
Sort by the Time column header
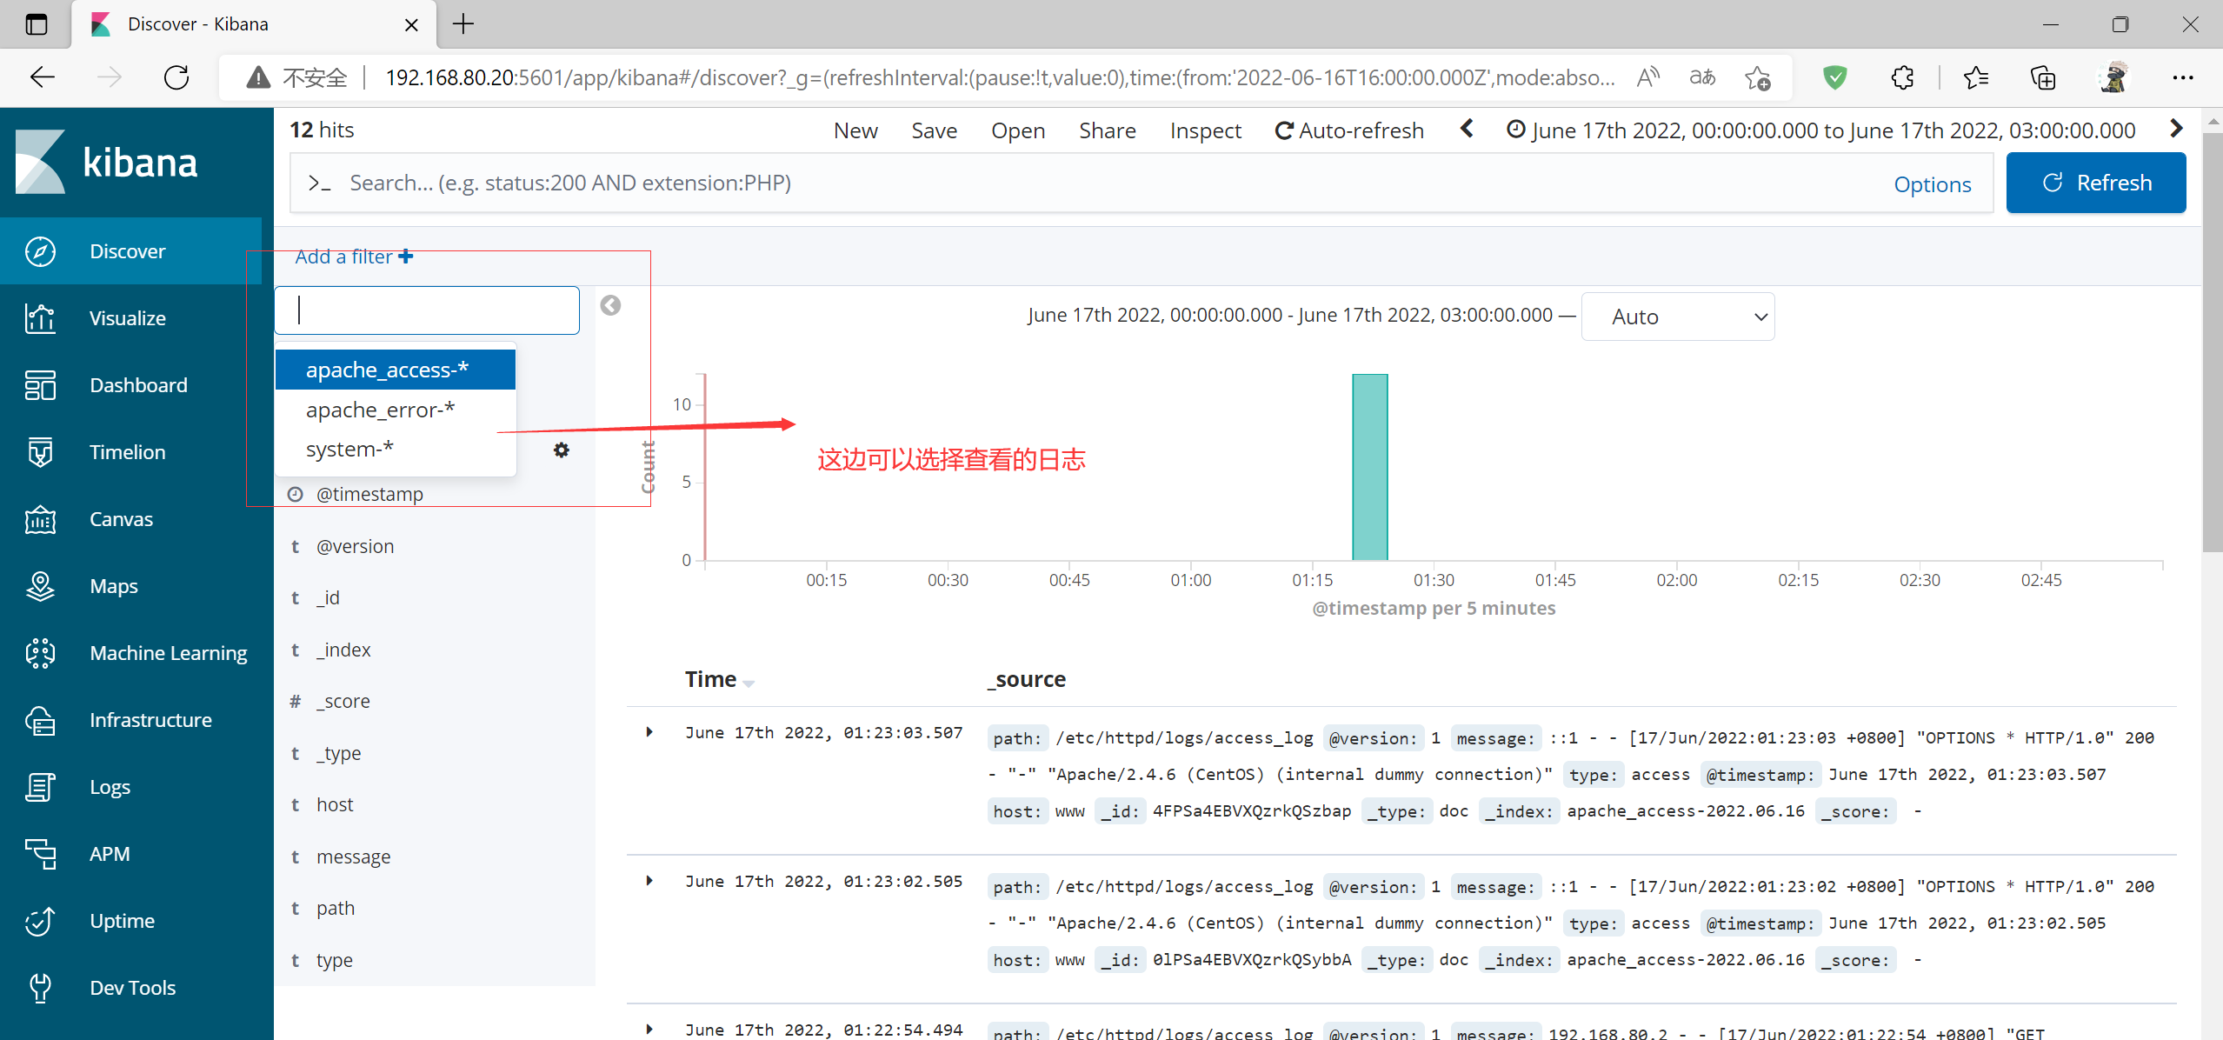(719, 679)
